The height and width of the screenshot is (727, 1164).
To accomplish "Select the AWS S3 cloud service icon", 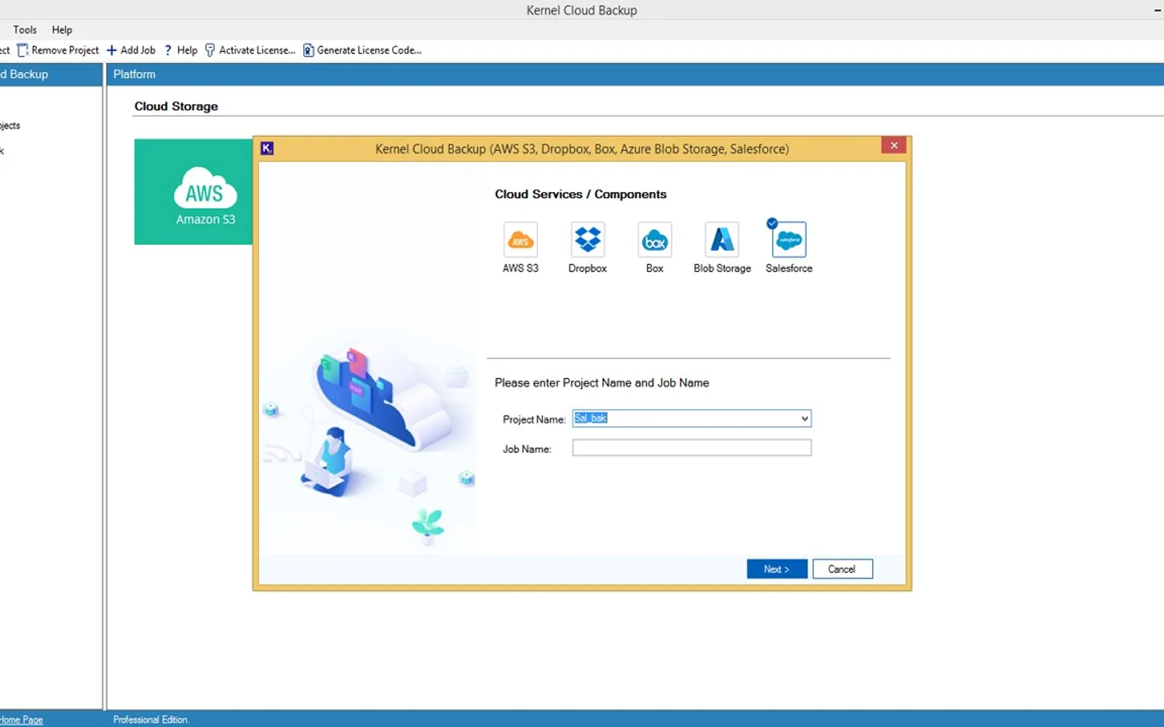I will pyautogui.click(x=520, y=240).
